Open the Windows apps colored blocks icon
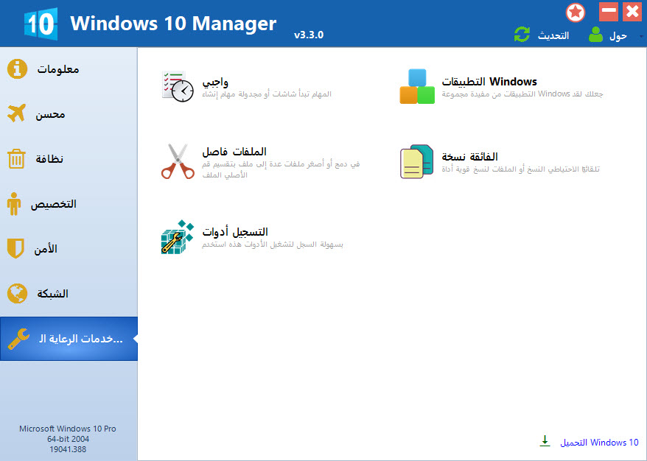The width and height of the screenshot is (647, 461). (x=417, y=86)
